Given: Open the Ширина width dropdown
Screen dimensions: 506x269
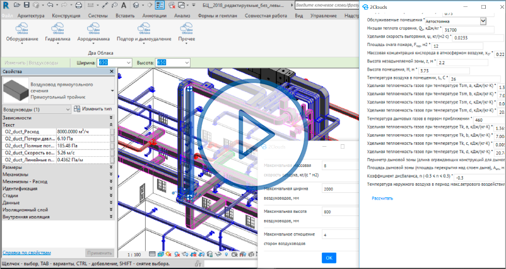Looking at the screenshot, I should point(129,62).
